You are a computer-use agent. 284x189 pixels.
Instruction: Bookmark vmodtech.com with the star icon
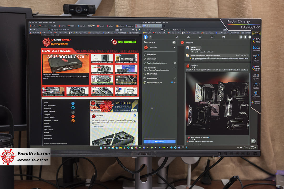point(121,30)
